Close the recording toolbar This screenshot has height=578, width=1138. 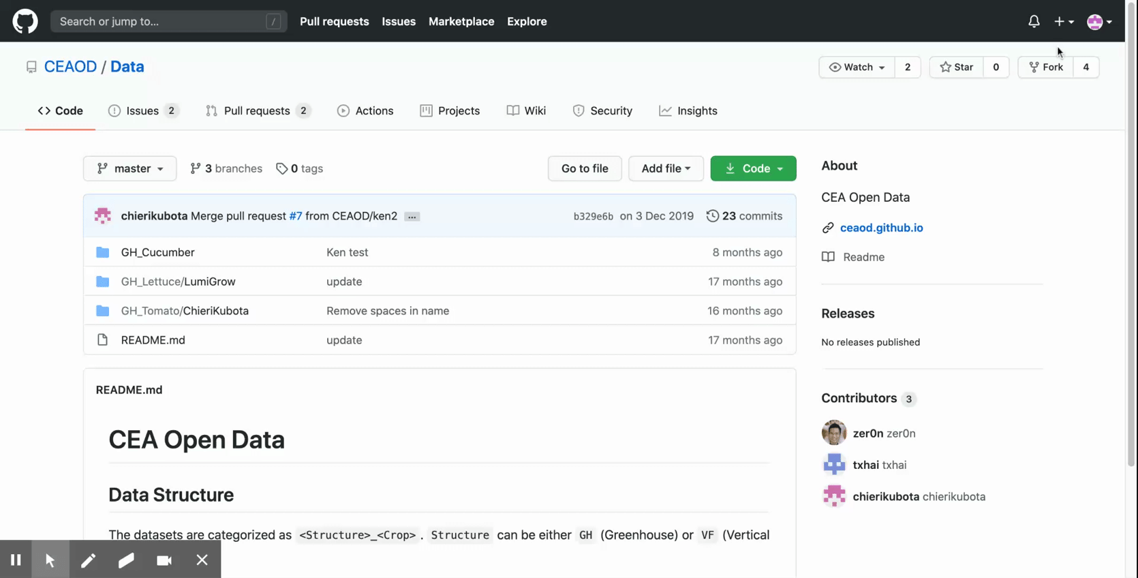click(202, 560)
